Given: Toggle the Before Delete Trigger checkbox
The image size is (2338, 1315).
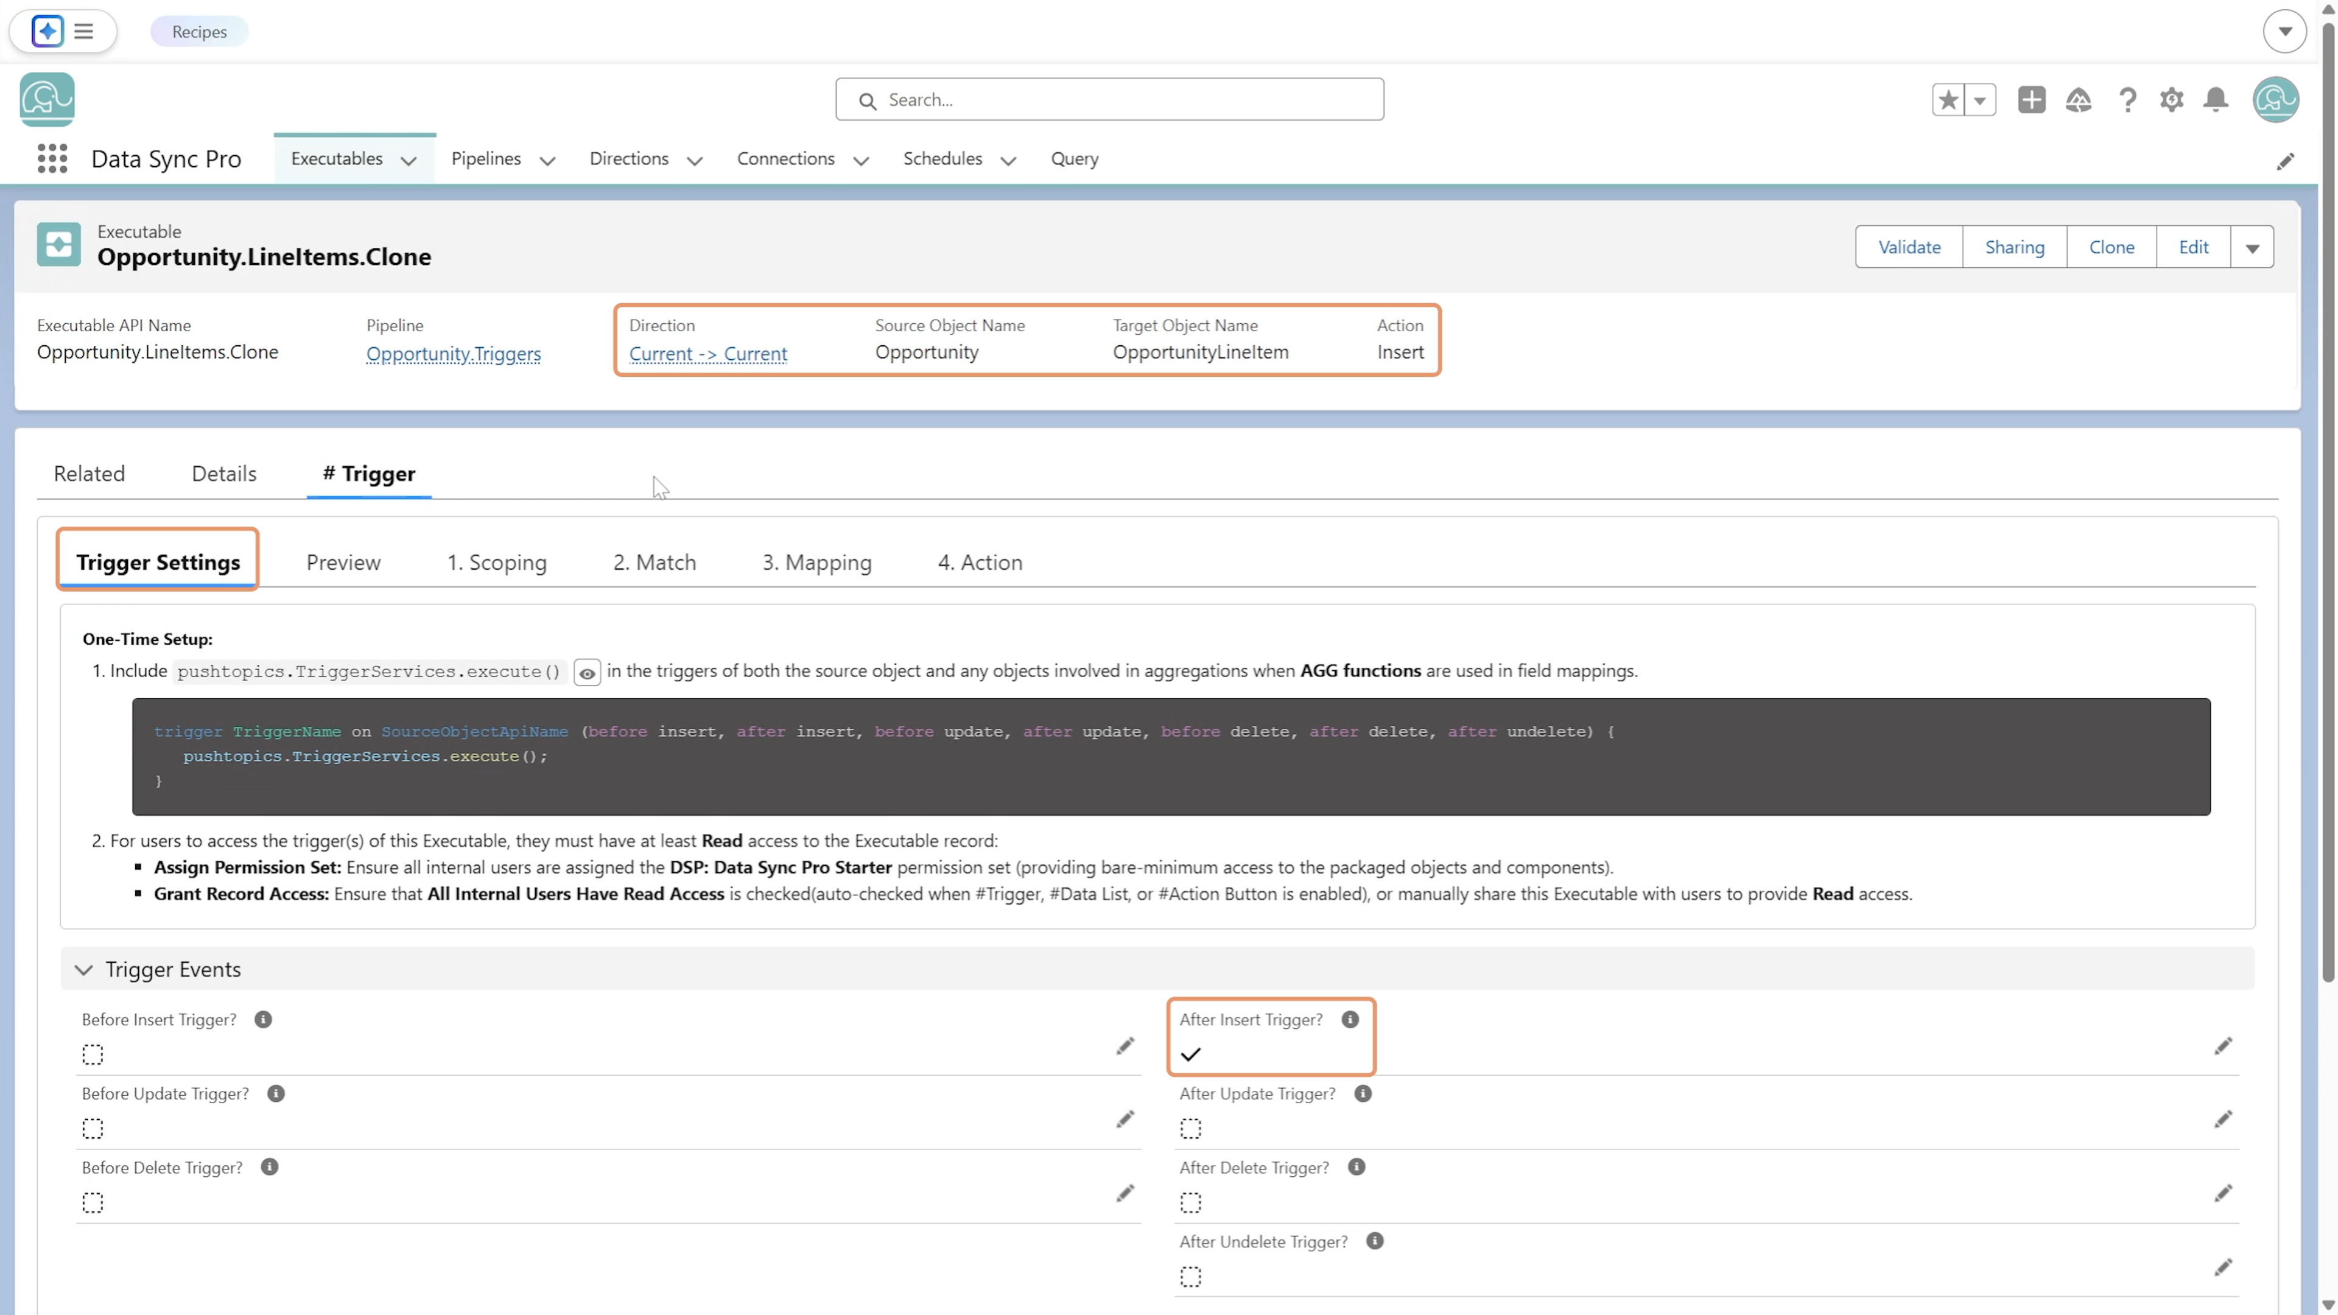Looking at the screenshot, I should [93, 1204].
